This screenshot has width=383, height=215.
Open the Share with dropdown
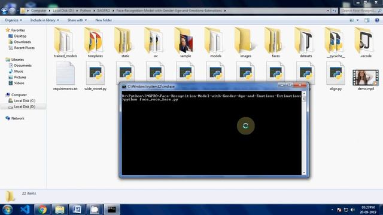(x=77, y=20)
